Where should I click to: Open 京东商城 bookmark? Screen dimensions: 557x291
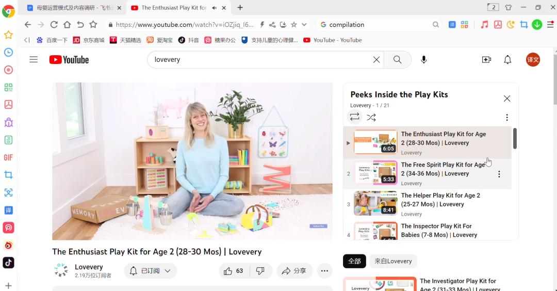[x=89, y=40]
